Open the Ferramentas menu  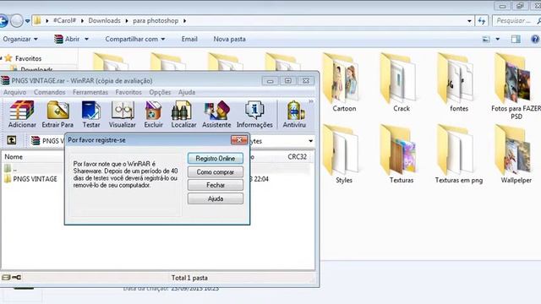pos(90,92)
